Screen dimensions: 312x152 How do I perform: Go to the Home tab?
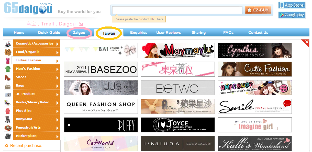(19, 33)
